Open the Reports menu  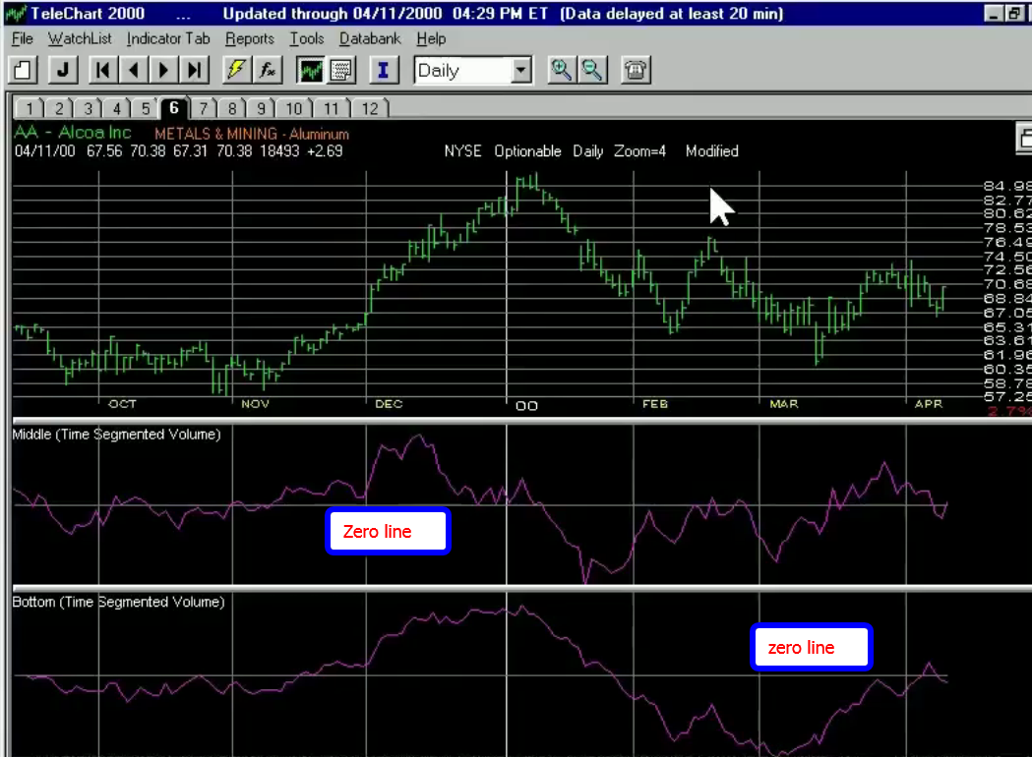tap(250, 38)
